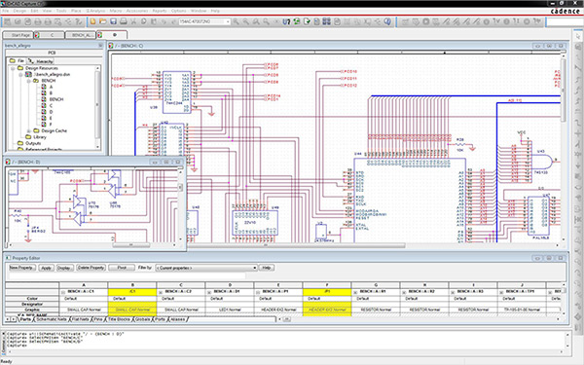
Task: Click the page icon beside page A in the tree
Action: (x=44, y=87)
